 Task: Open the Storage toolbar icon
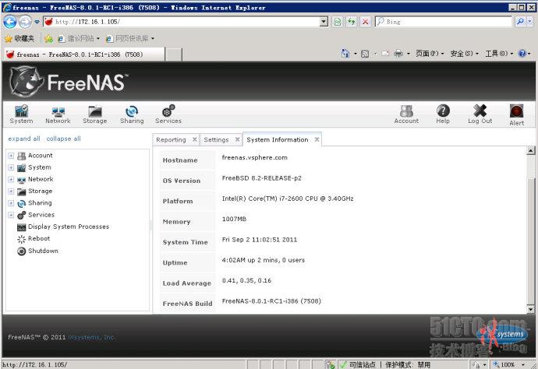(x=94, y=114)
